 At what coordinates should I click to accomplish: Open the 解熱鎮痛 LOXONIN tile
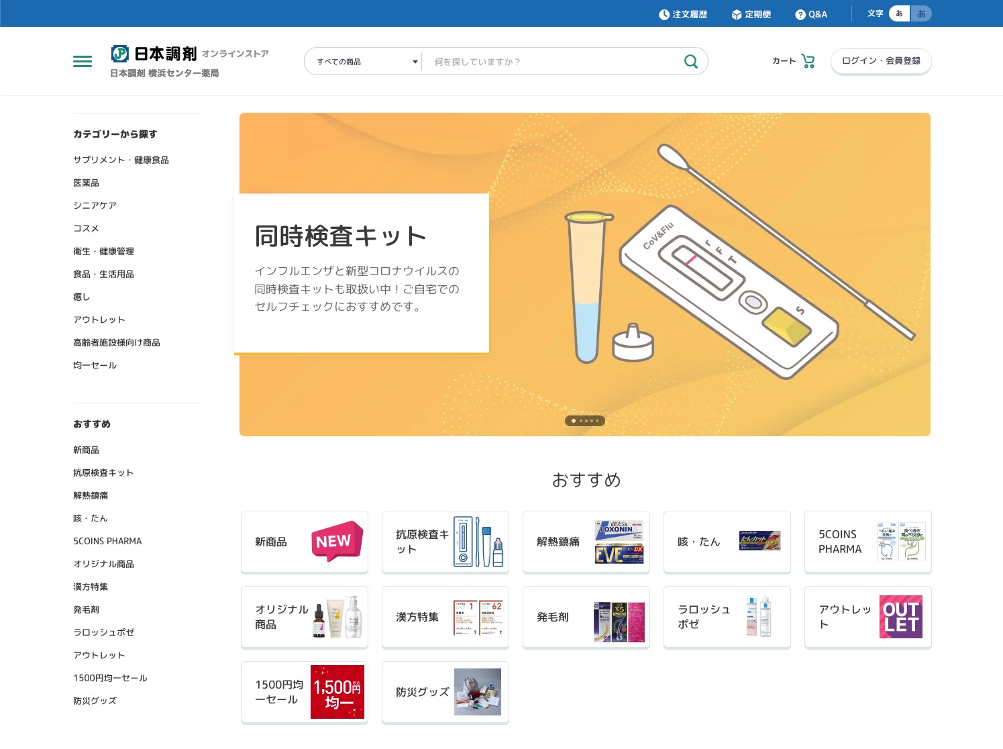586,542
